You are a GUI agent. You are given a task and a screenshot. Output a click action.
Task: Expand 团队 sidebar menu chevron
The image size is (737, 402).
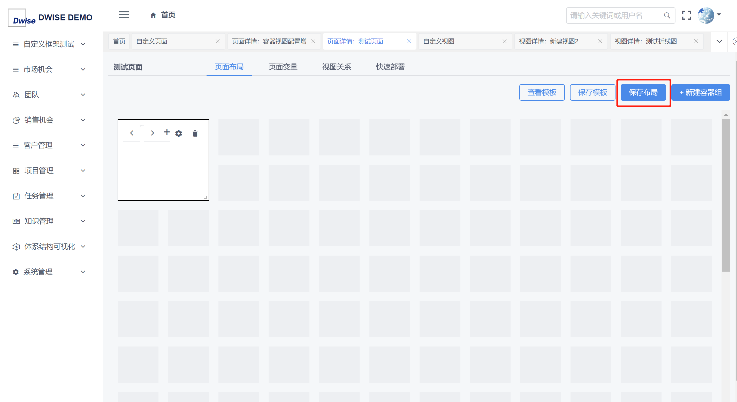(83, 95)
